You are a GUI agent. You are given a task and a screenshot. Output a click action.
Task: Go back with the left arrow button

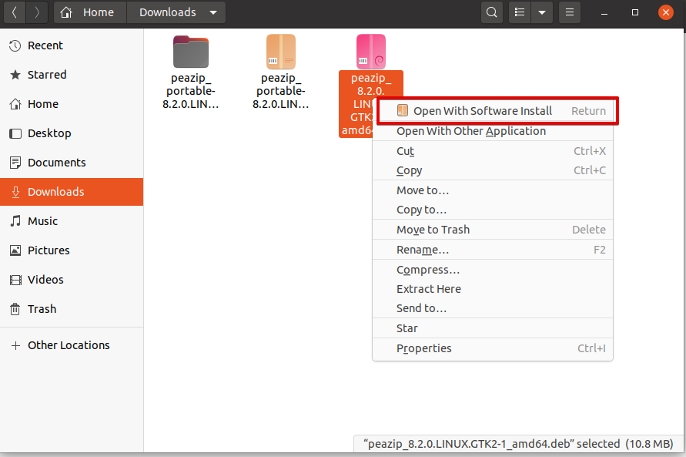(15, 12)
